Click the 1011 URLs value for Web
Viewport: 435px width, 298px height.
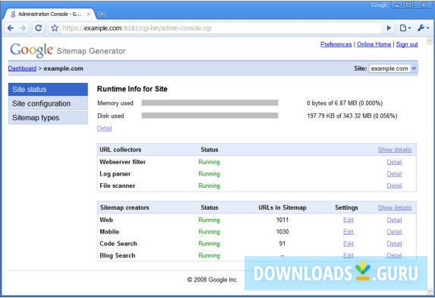point(282,220)
